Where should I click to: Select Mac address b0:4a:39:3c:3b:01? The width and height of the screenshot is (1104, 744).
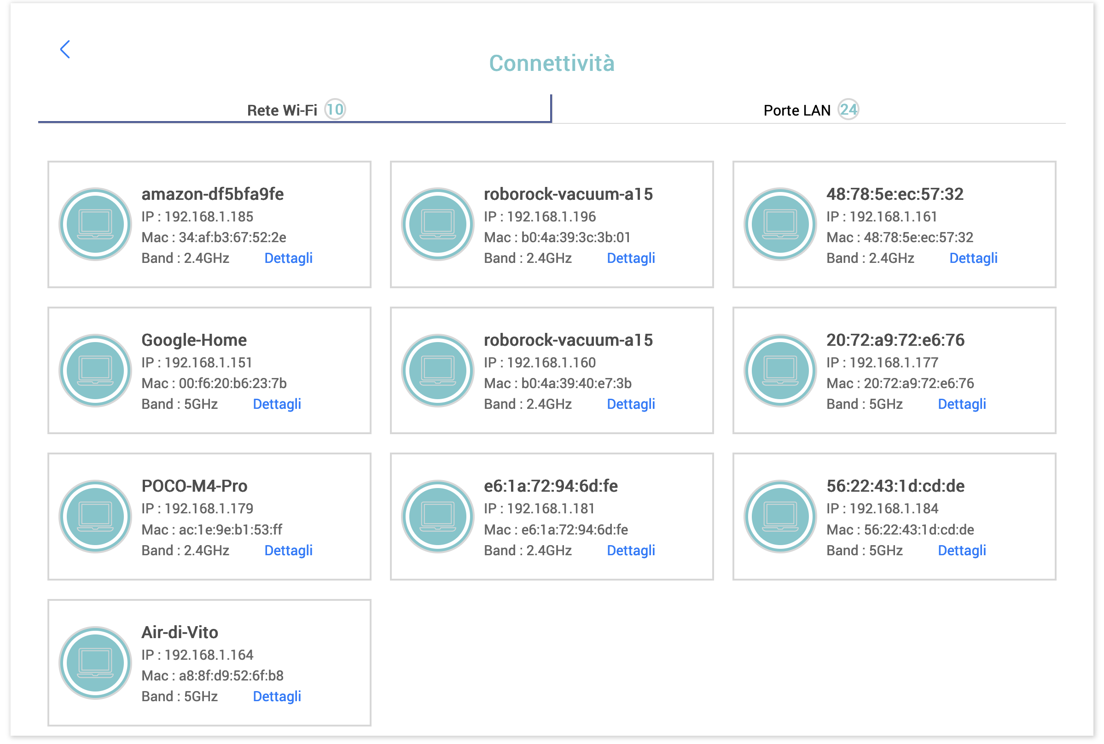coord(576,237)
